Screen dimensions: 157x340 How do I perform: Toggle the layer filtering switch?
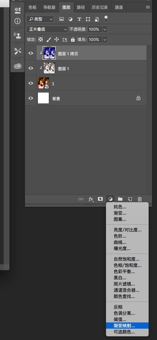coord(106,19)
